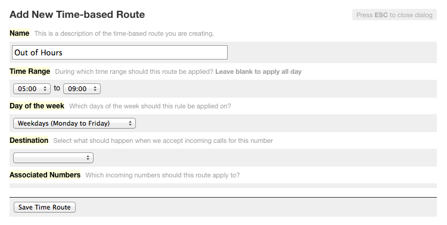The width and height of the screenshot is (447, 225).
Task: Click the Destination label
Action: [x=29, y=140]
